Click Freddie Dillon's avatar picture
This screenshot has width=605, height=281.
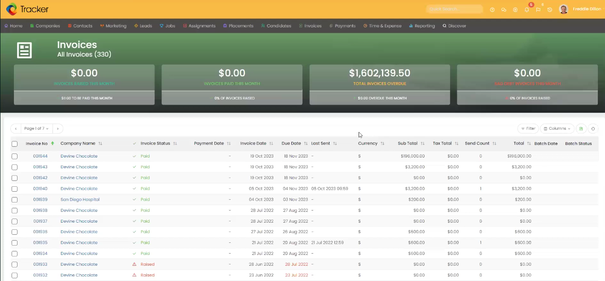564,9
